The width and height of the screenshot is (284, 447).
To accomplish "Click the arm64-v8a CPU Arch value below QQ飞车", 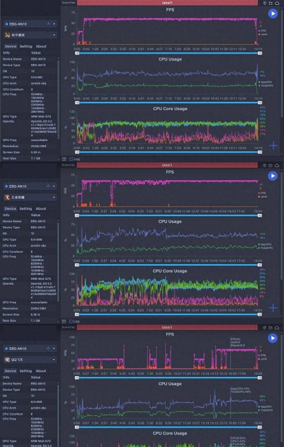I will 39,408.
